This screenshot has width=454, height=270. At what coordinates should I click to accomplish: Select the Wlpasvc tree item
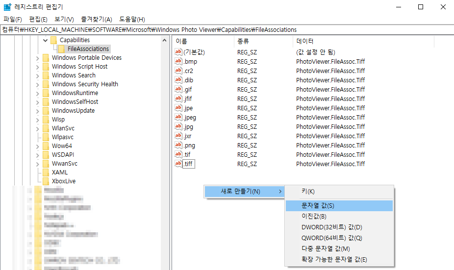[x=63, y=137]
